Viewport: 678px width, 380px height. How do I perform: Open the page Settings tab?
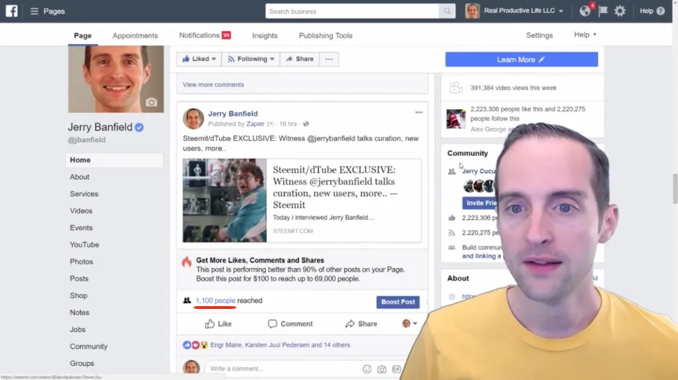pos(539,35)
